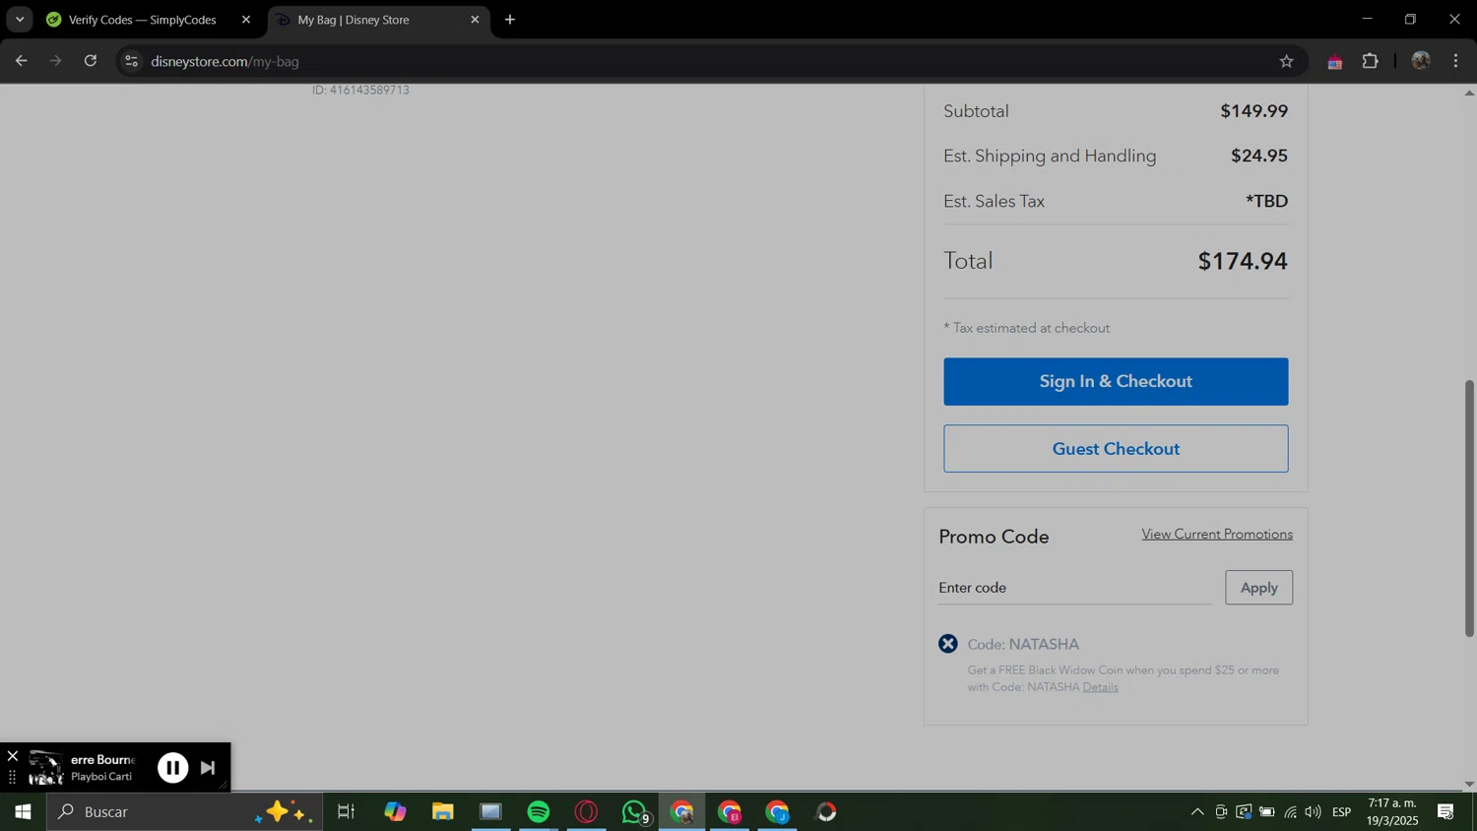
Task: Open Details link for NATASHA code
Action: 1100,687
